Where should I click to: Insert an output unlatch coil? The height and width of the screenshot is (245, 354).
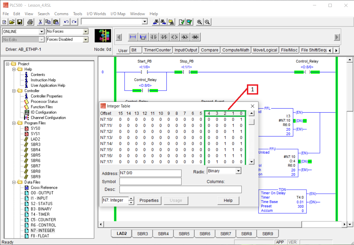(195, 37)
